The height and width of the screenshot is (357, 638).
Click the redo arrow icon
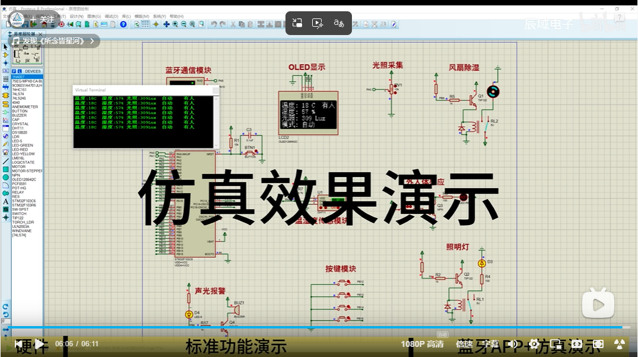pos(223,24)
